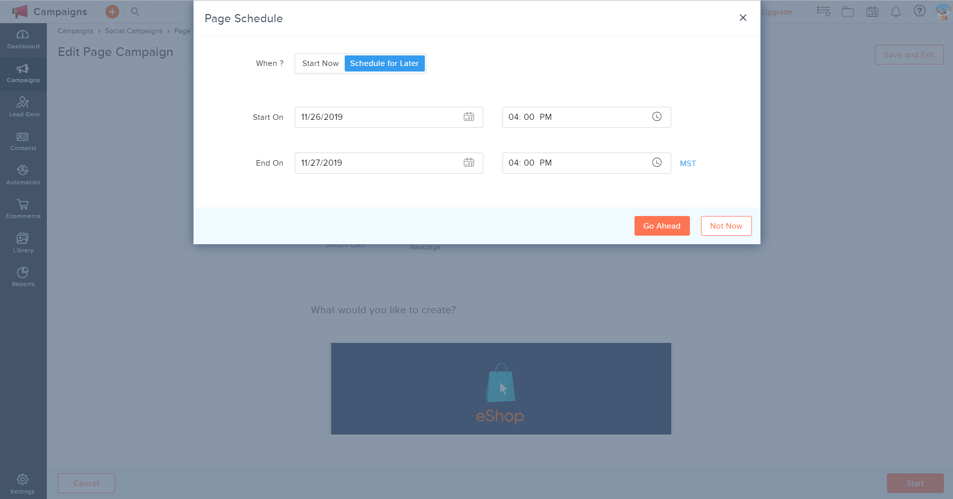Click the Campaigns megaphone logo
953x499 pixels.
coord(20,12)
